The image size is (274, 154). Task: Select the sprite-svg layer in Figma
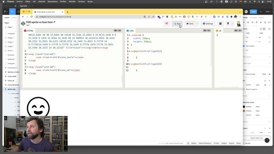12,89
